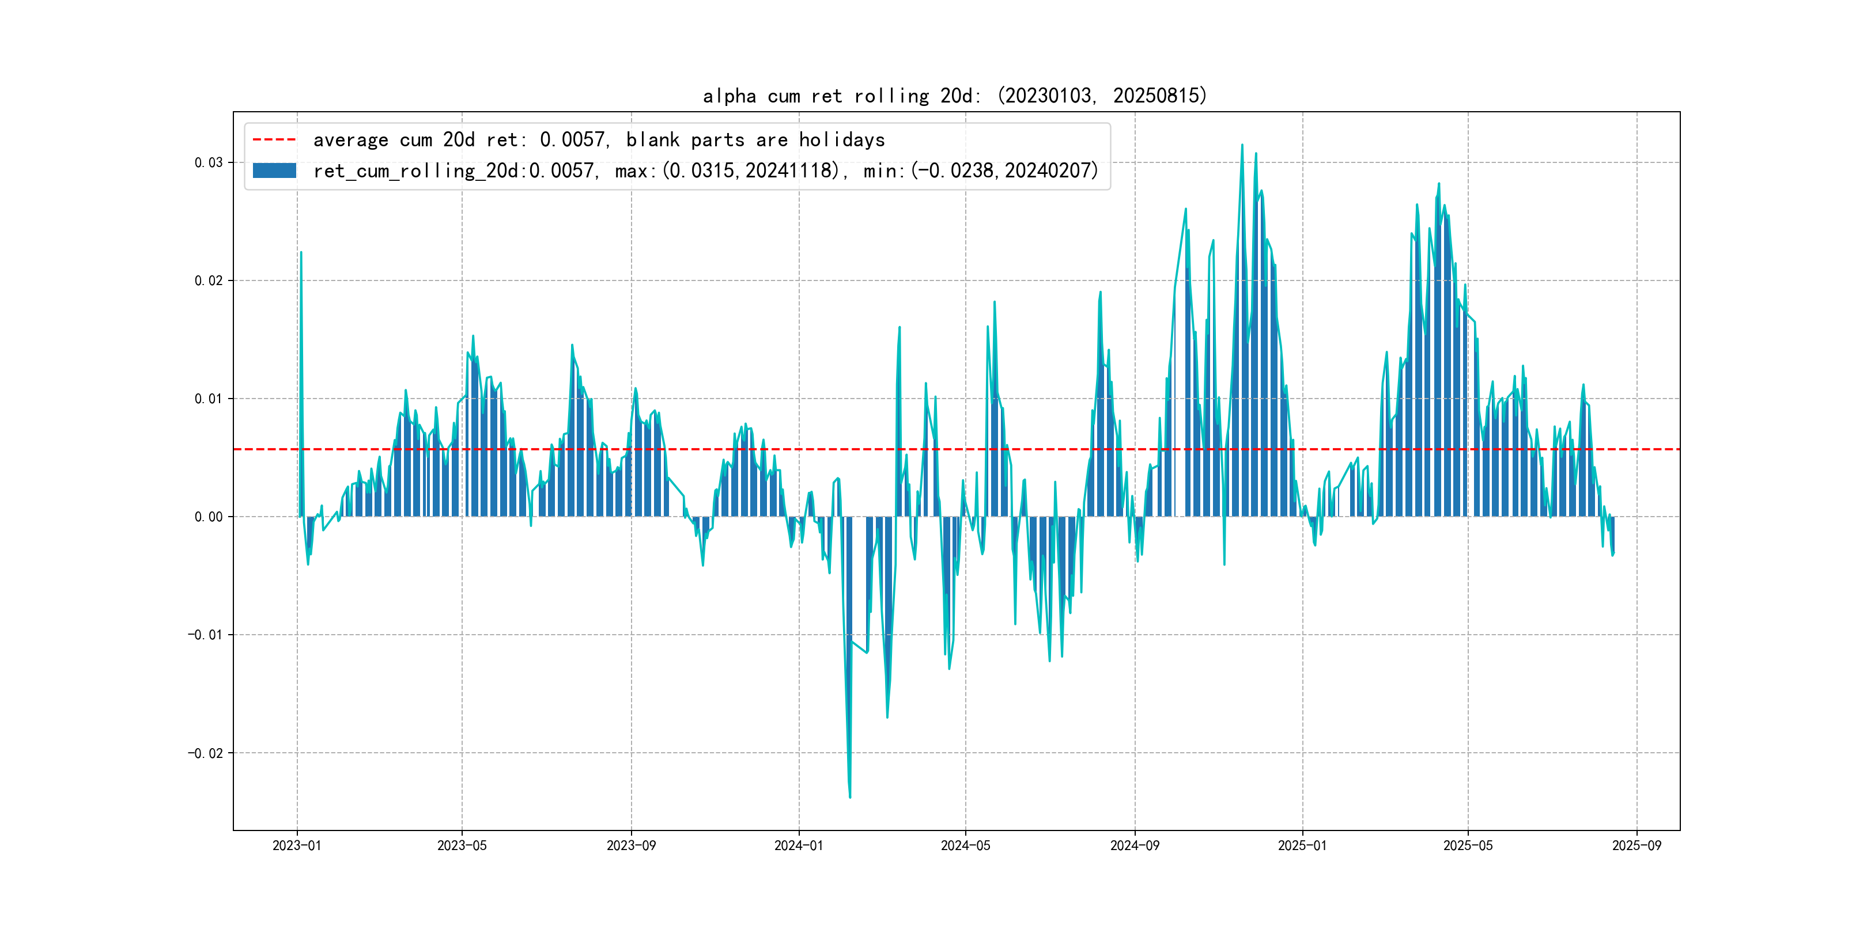
Task: Click the 2025-05 x-axis label
Action: [x=1468, y=845]
